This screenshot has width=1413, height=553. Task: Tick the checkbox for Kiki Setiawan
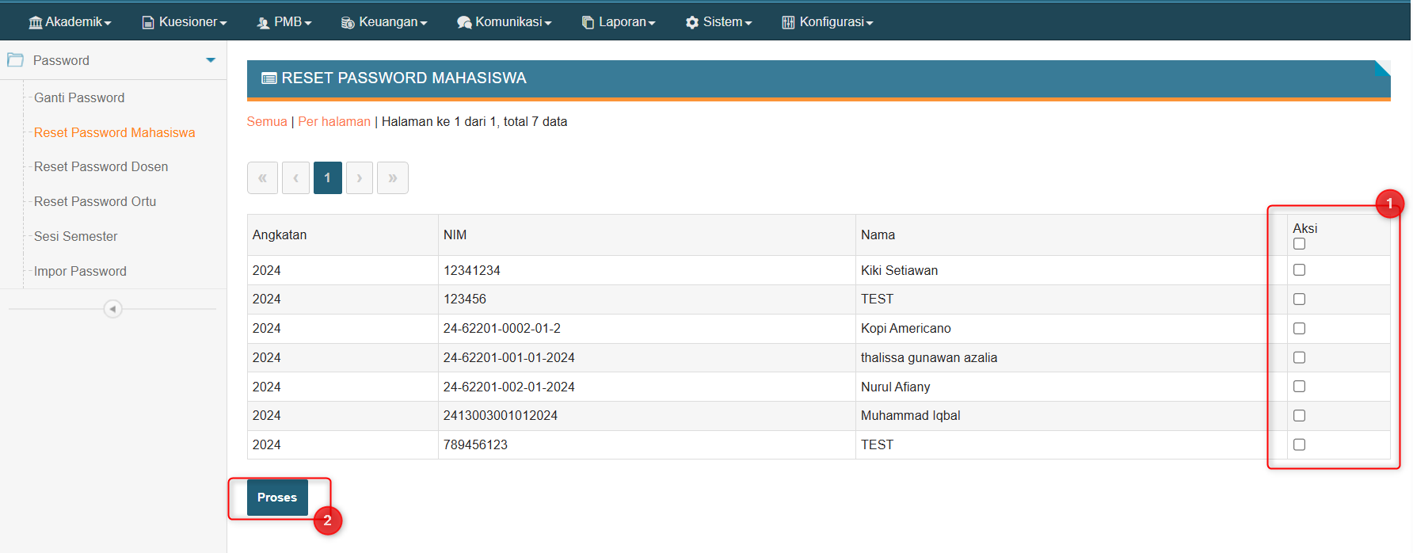click(x=1299, y=270)
